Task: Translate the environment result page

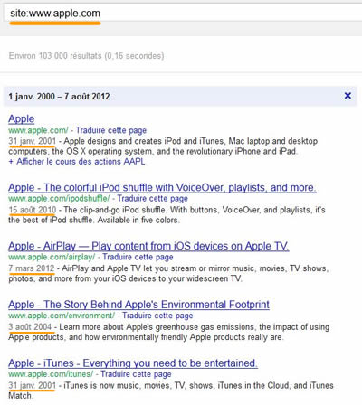Action: point(157,316)
